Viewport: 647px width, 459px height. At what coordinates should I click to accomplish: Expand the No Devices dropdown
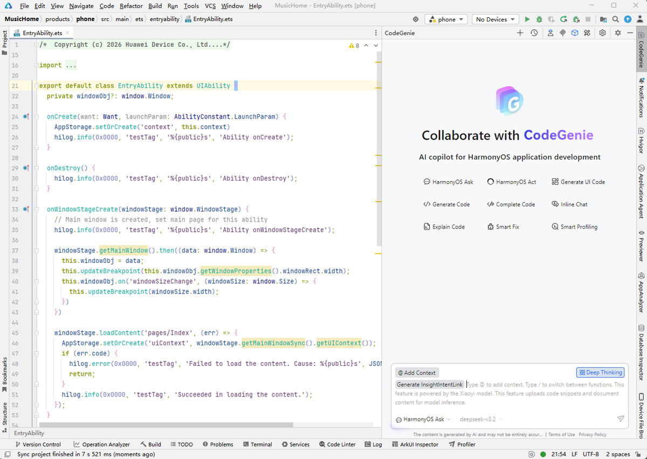click(495, 19)
